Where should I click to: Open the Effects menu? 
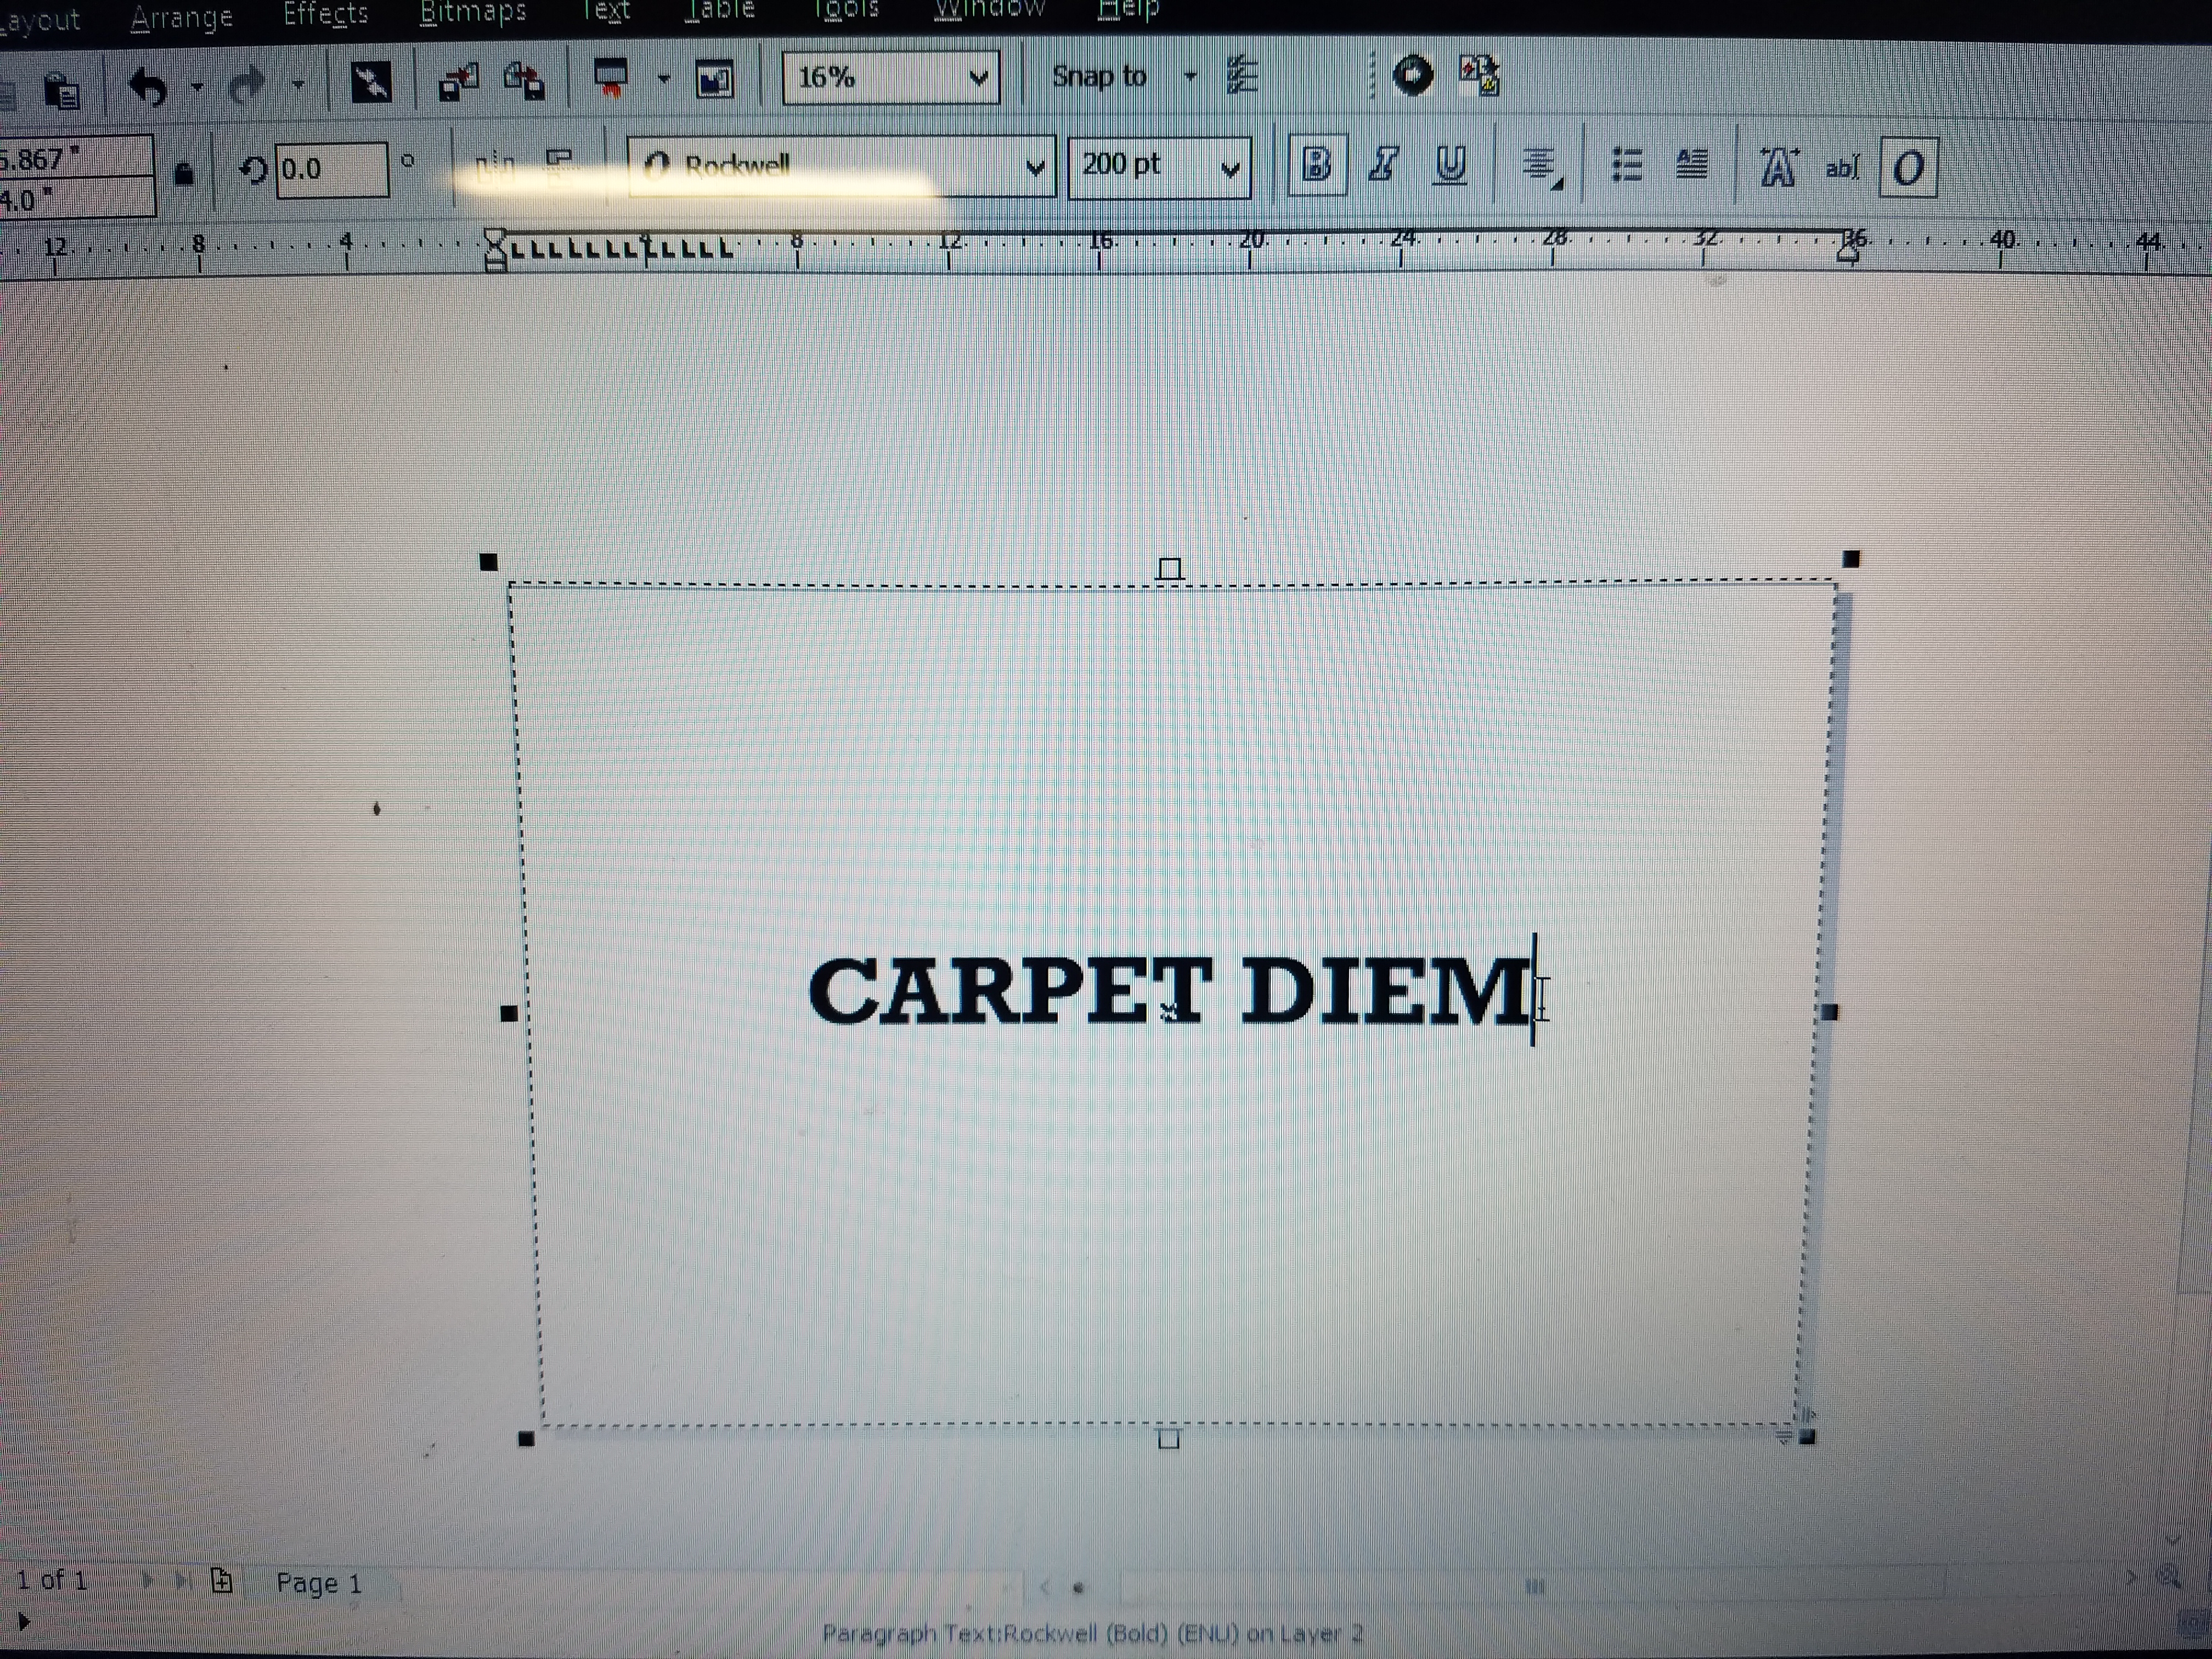click(325, 14)
